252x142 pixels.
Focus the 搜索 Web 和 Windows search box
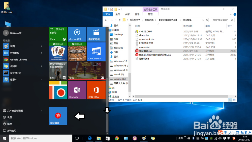point(41,138)
